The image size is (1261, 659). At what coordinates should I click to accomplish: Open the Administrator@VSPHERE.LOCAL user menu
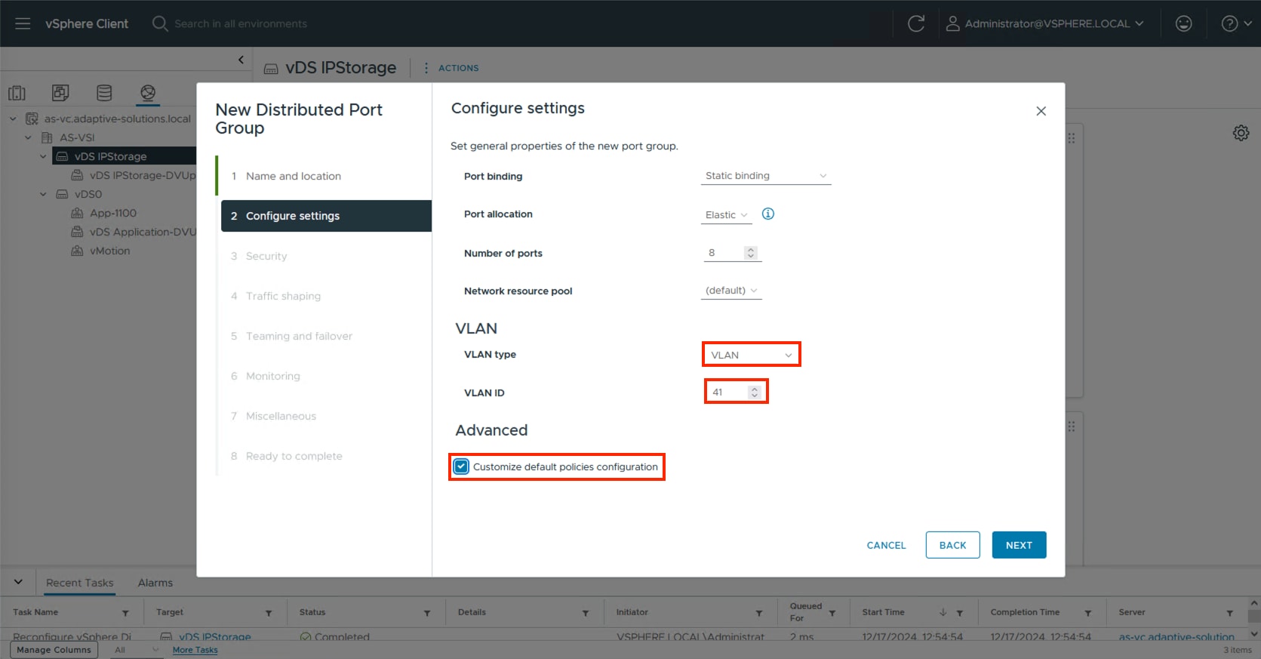pos(1054,23)
